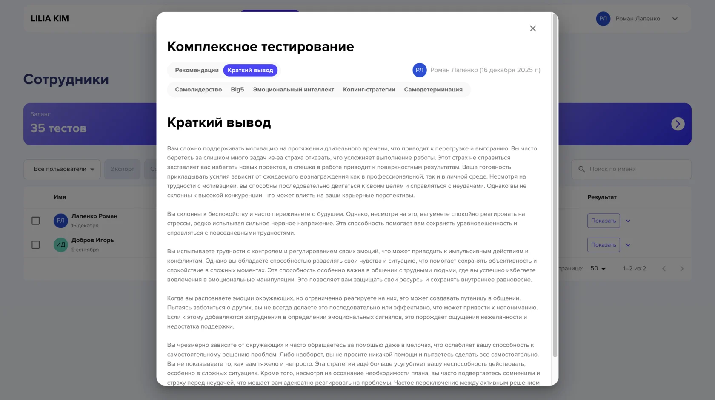Click the search magnifier icon

[x=581, y=169]
